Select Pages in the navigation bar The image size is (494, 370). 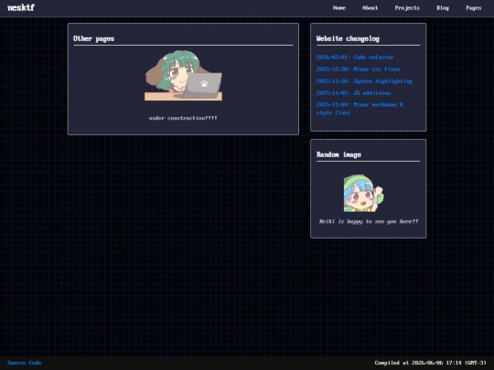[x=474, y=8]
